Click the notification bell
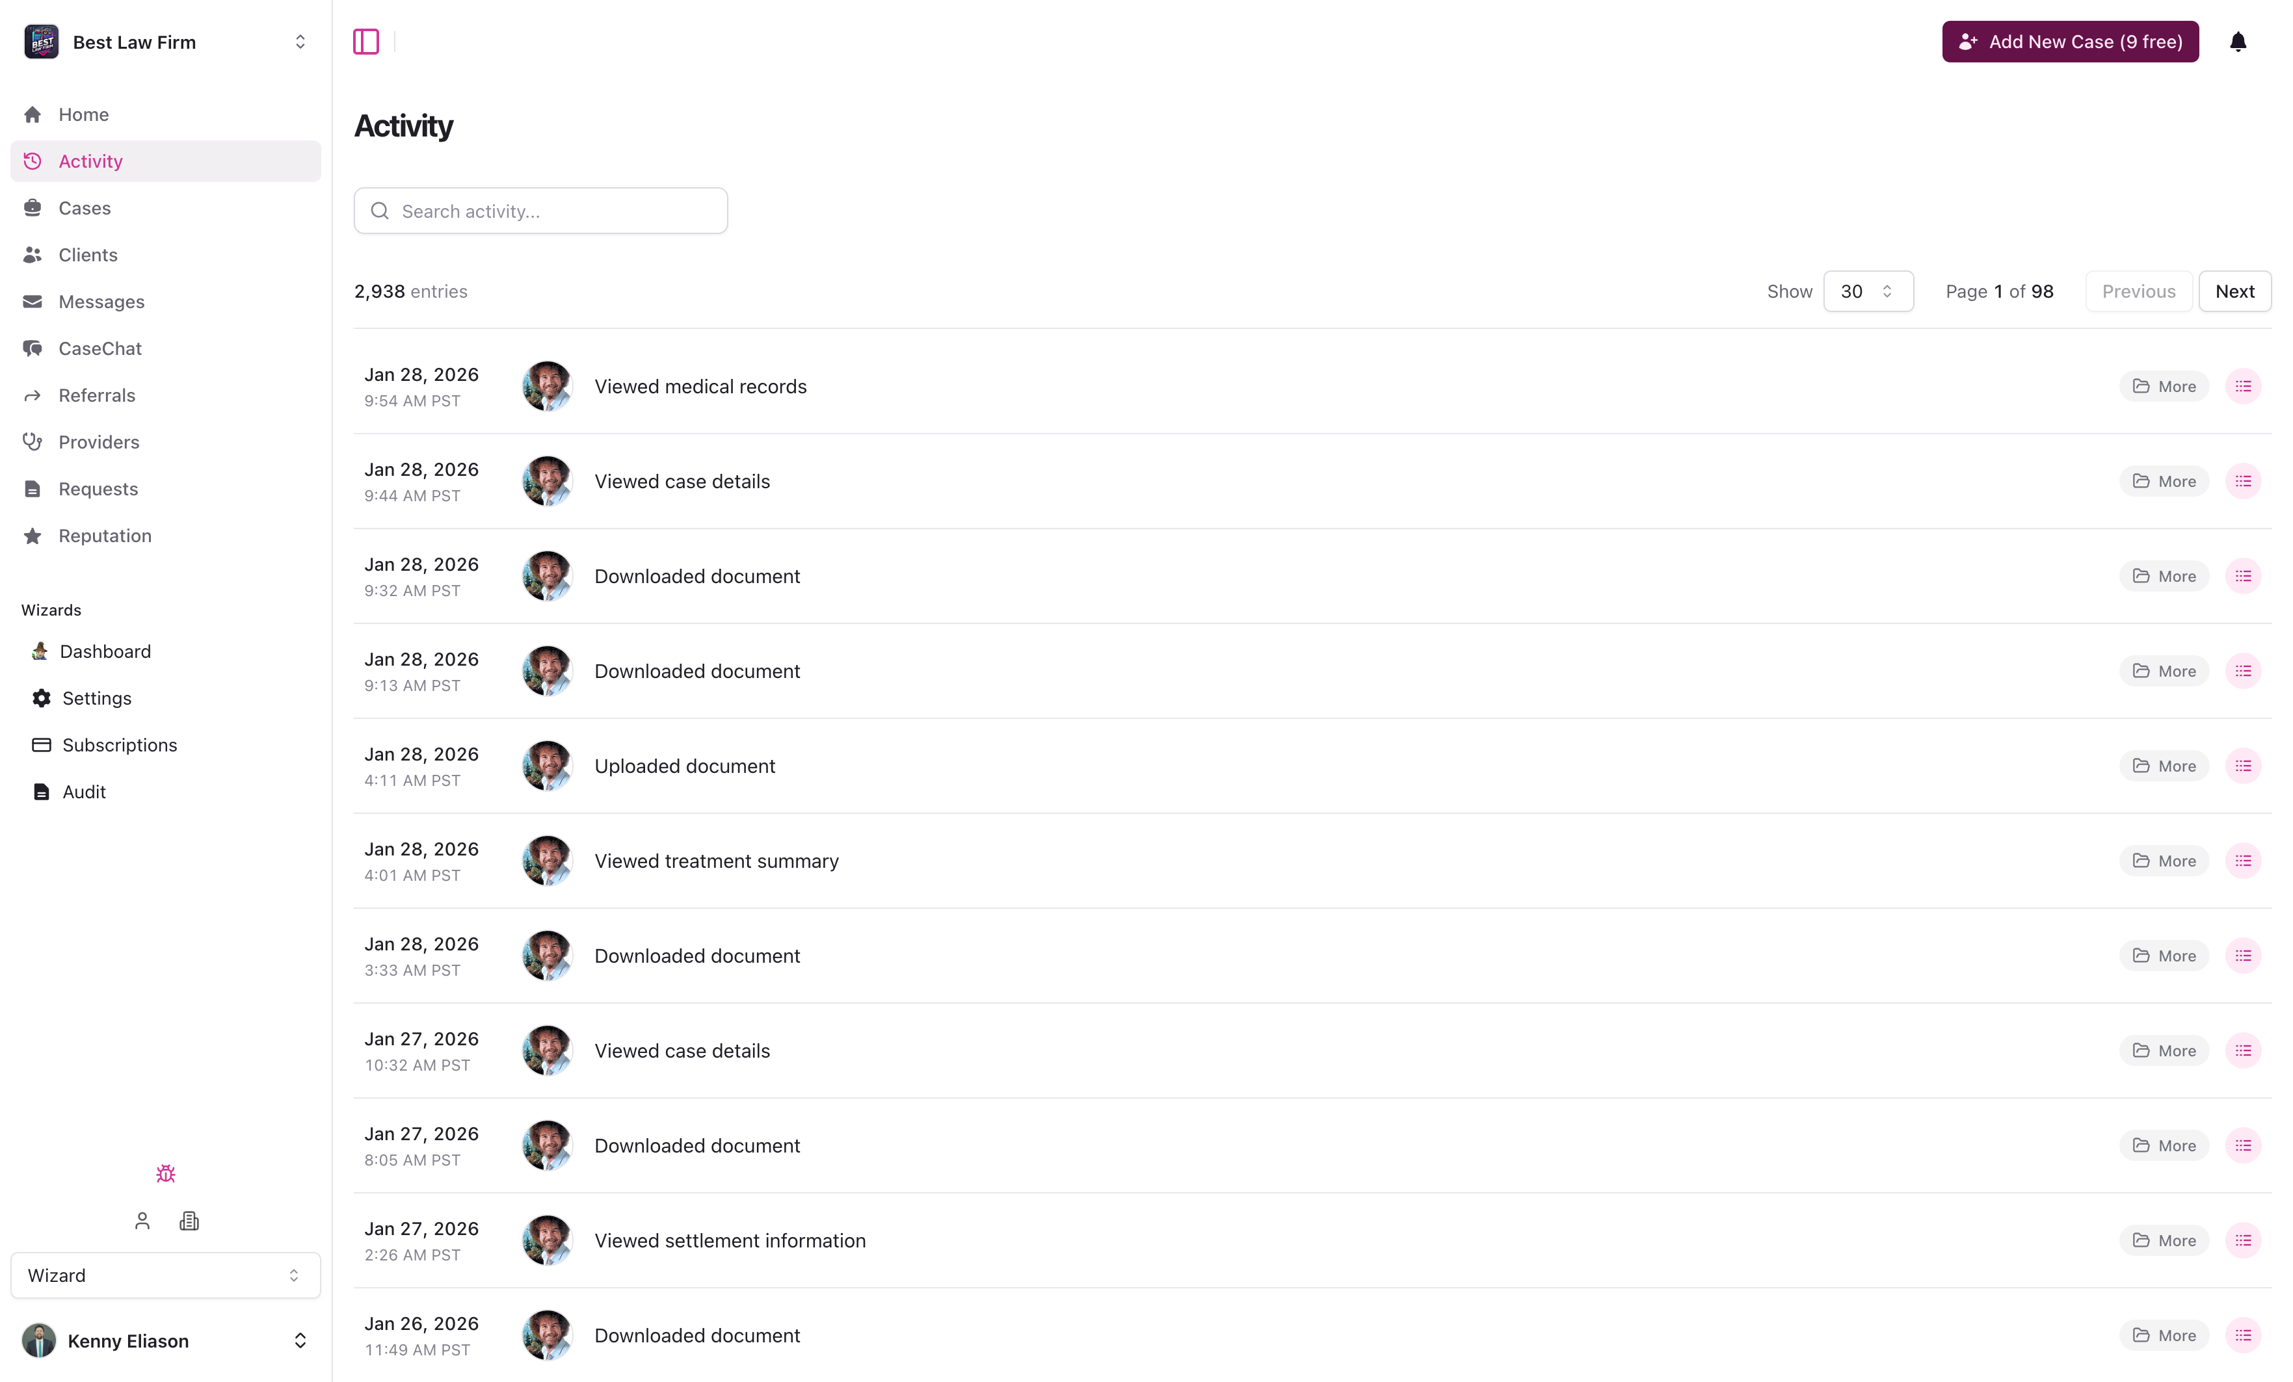The width and height of the screenshot is (2293, 1382). [x=2238, y=41]
